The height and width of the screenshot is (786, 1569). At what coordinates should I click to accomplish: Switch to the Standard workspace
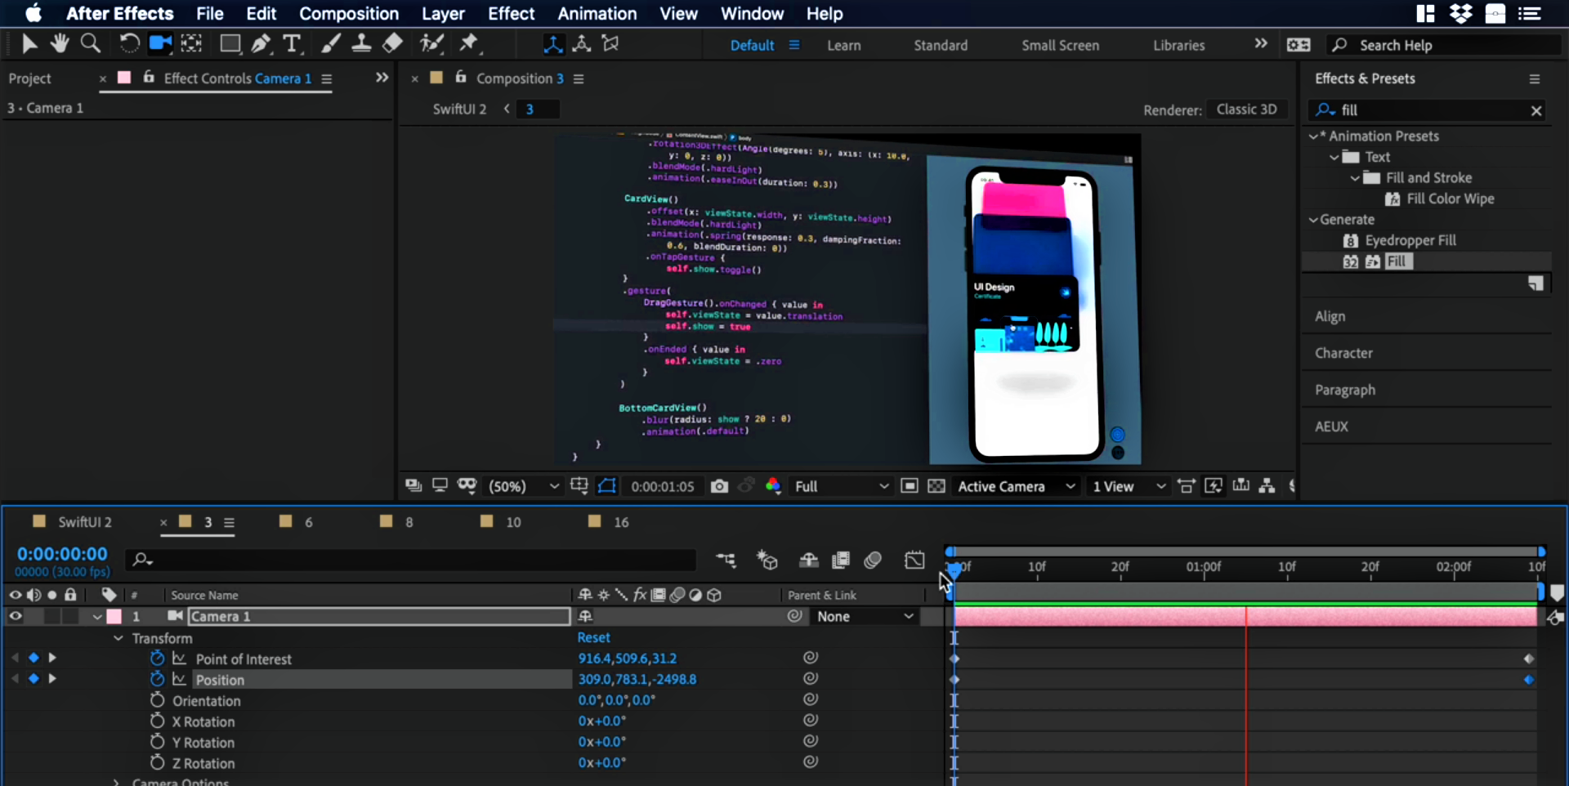pyautogui.click(x=941, y=46)
